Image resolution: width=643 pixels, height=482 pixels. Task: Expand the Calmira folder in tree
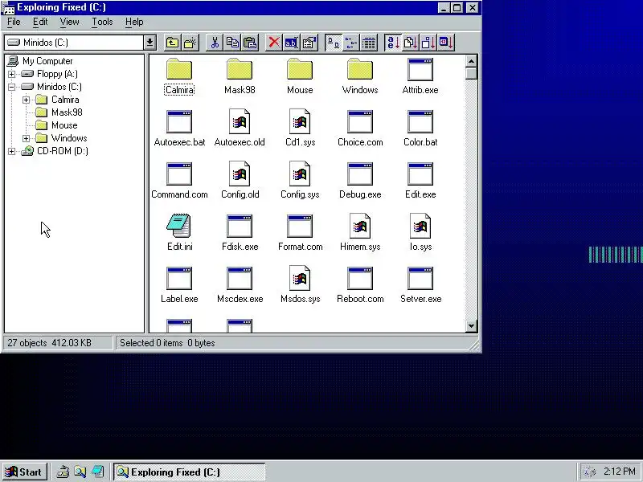click(27, 100)
